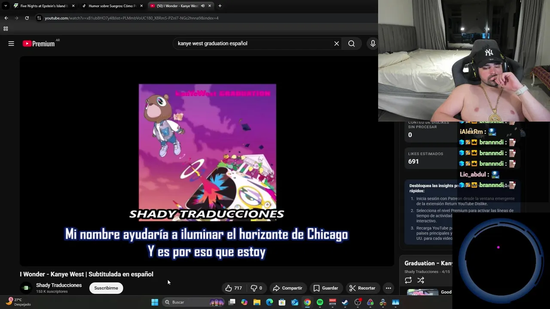Open a new browser tab
This screenshot has width=550, height=309.
pyautogui.click(x=220, y=6)
